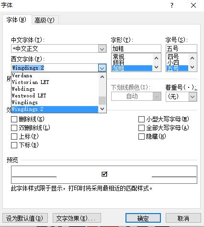Open the 中文字体 dropdown arrow
This screenshot has height=227, width=204.
pos(102,49)
